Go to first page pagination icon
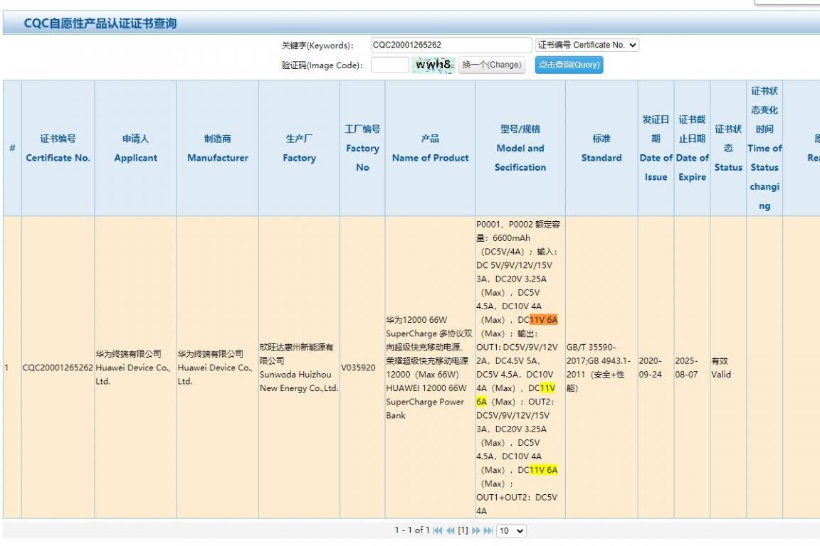This screenshot has height=546, width=820. (x=438, y=530)
